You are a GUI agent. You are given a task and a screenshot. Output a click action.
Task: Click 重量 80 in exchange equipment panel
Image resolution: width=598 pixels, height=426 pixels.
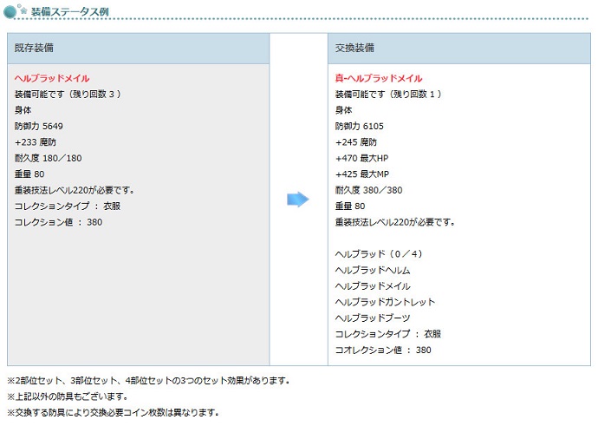[x=350, y=206]
